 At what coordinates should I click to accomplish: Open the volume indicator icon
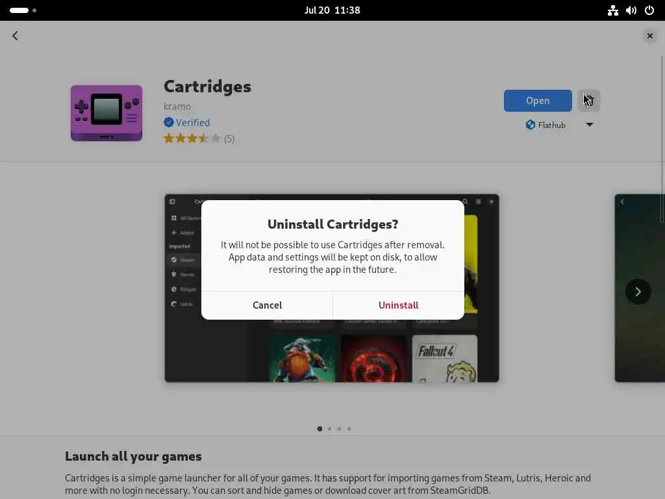click(631, 10)
